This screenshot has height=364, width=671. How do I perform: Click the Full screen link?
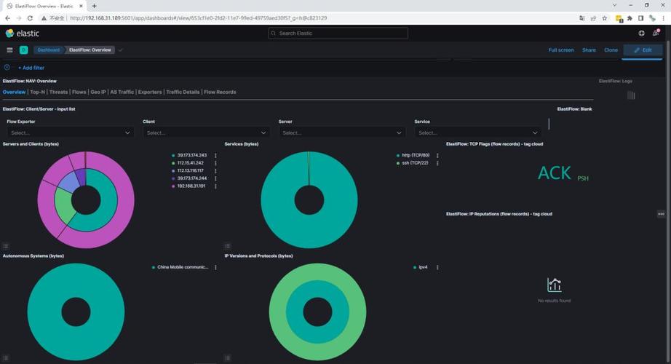(x=560, y=50)
